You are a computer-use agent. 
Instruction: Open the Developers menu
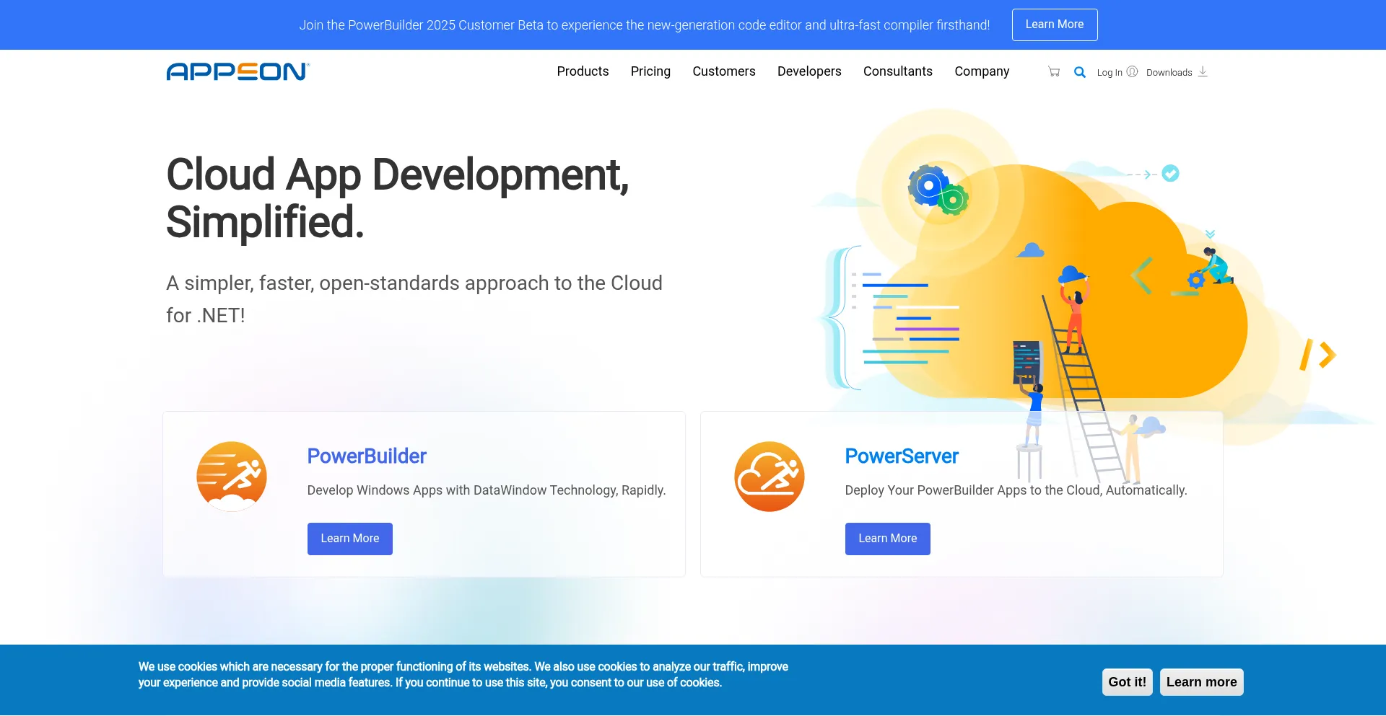[x=809, y=71]
